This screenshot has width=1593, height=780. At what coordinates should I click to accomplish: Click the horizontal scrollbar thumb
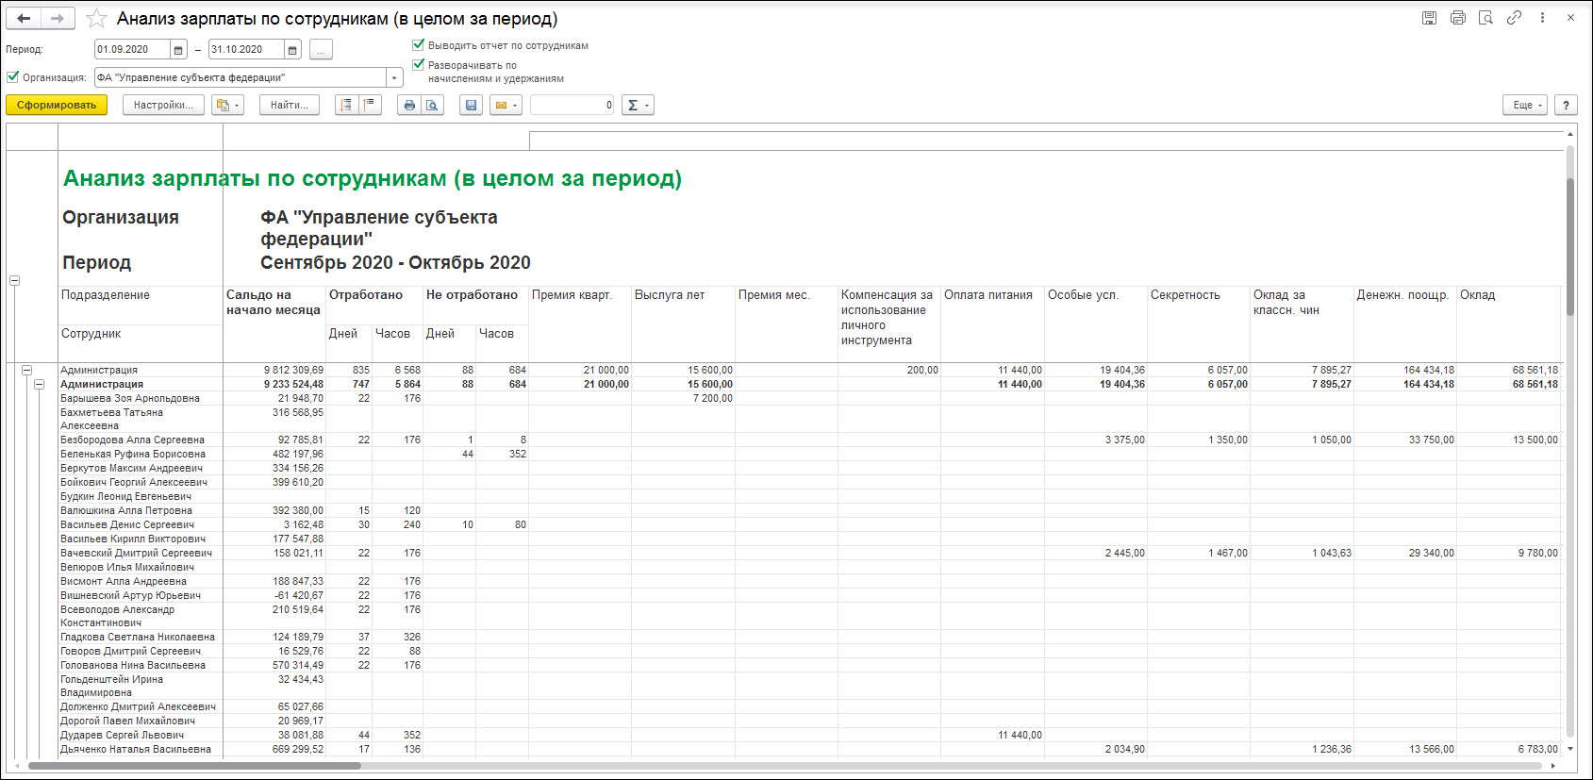(x=194, y=766)
